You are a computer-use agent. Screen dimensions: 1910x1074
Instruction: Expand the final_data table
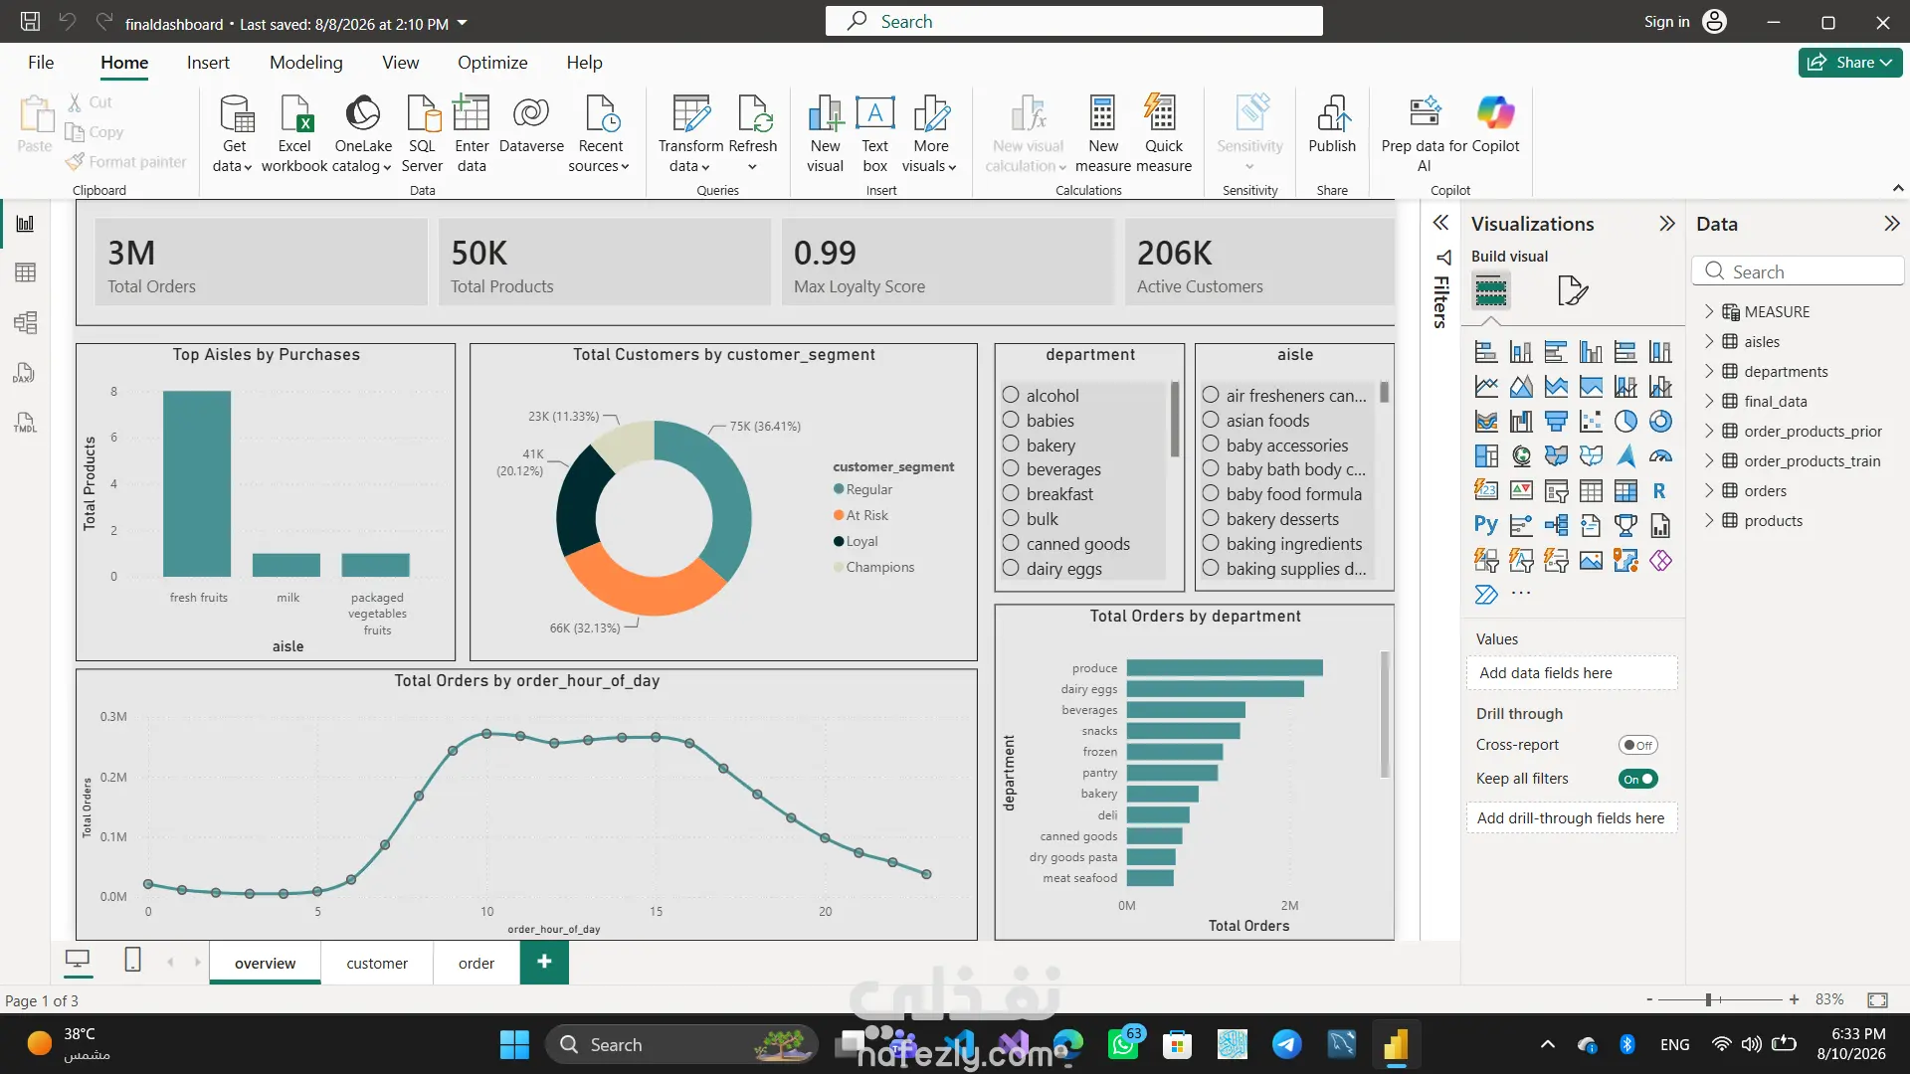tap(1709, 401)
